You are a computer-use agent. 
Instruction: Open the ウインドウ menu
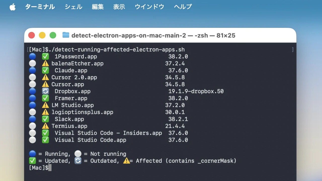tap(149, 7)
